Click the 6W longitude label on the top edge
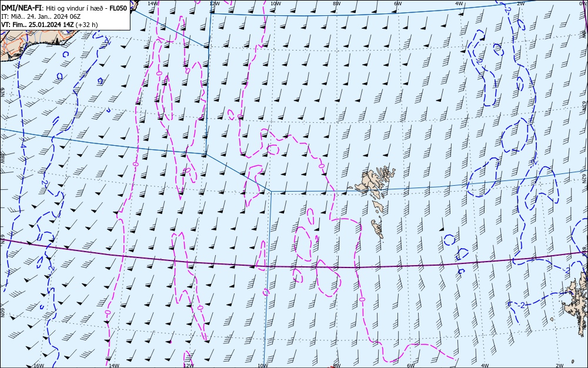This screenshot has width=588, height=368. 398,4
